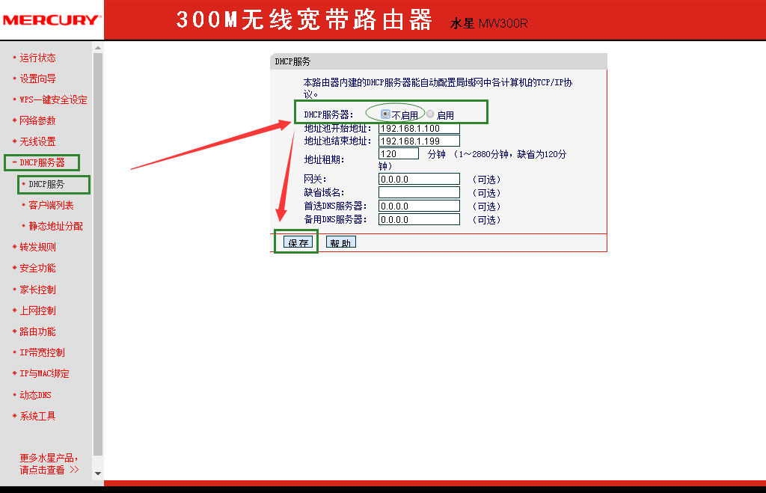
Task: Expand the IP带宽控制 menu
Action: [x=42, y=353]
